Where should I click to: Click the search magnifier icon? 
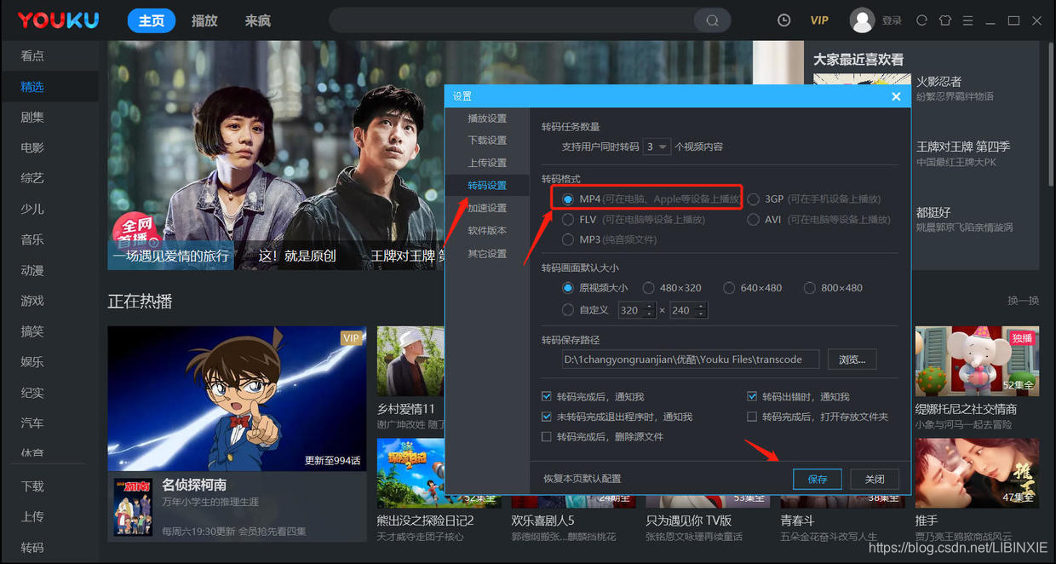click(x=712, y=20)
